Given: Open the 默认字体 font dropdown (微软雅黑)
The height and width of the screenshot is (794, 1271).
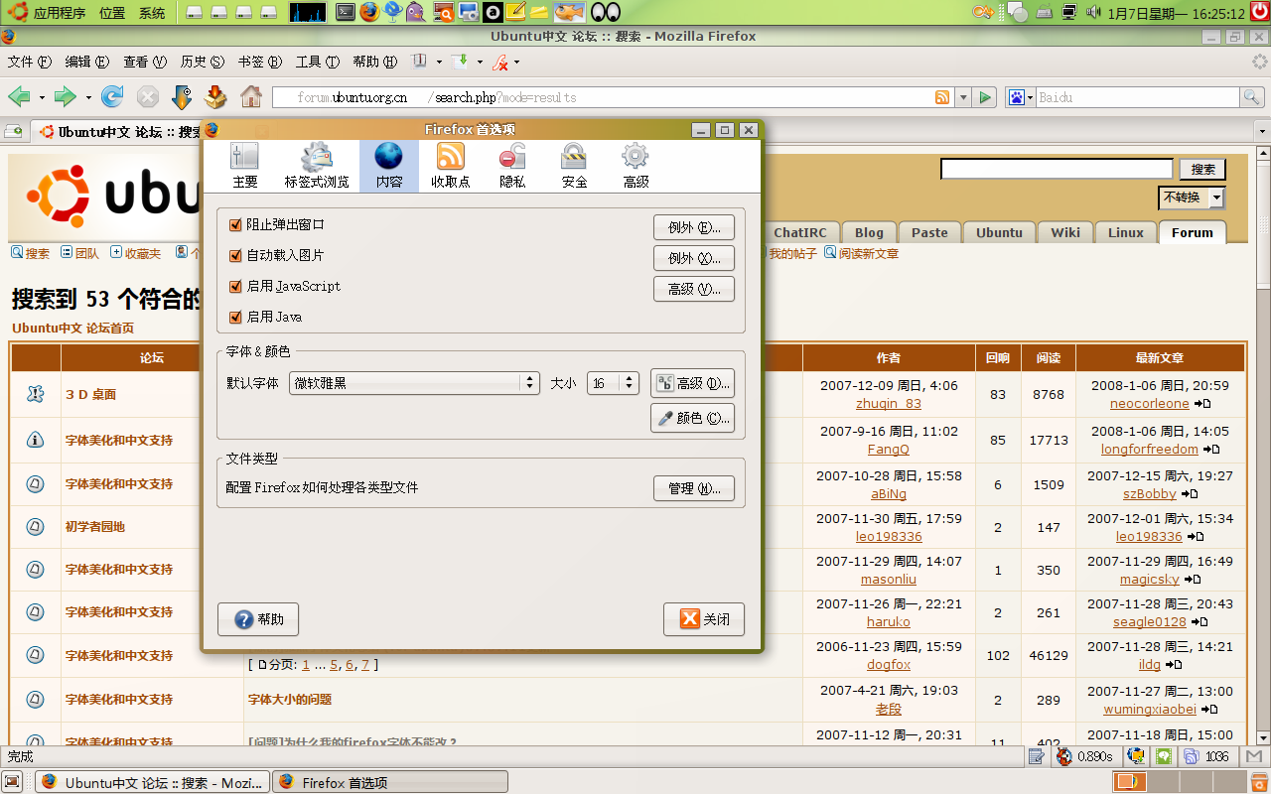Looking at the screenshot, I should [x=414, y=383].
